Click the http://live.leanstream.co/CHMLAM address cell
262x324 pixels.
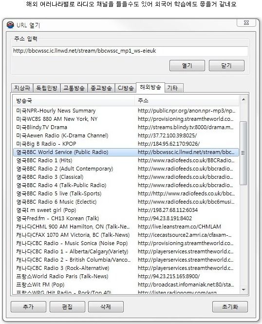pos(179,227)
